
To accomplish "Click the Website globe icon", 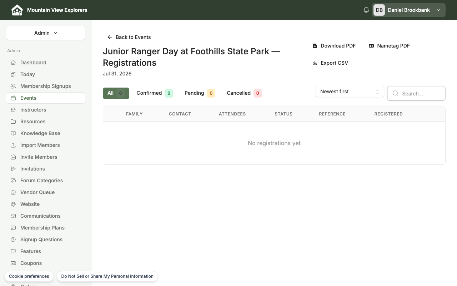I will point(13,204).
